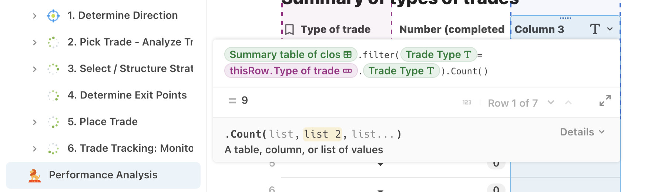This screenshot has height=192, width=651.
Task: Click the Performance Analysis lion icon
Action: pyautogui.click(x=35, y=175)
